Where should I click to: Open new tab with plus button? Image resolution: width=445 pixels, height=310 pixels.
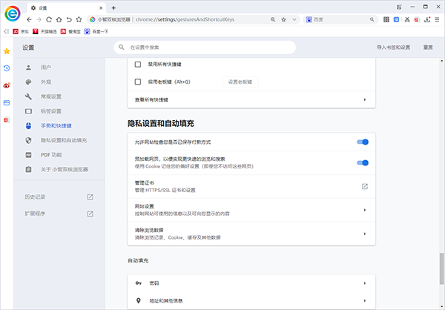113,7
